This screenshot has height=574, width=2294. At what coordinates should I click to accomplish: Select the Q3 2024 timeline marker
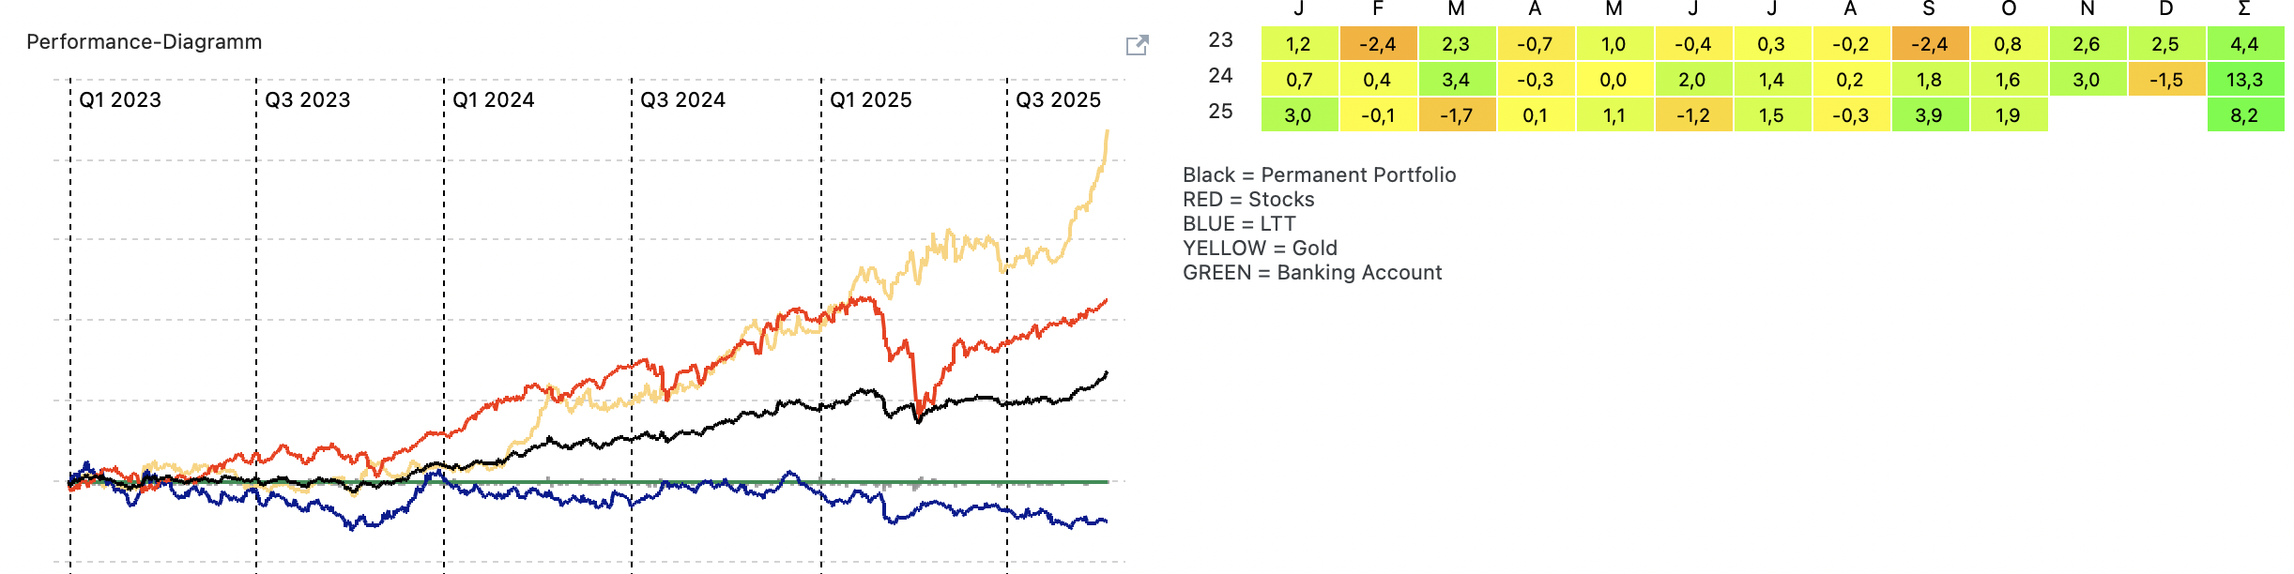(x=682, y=100)
